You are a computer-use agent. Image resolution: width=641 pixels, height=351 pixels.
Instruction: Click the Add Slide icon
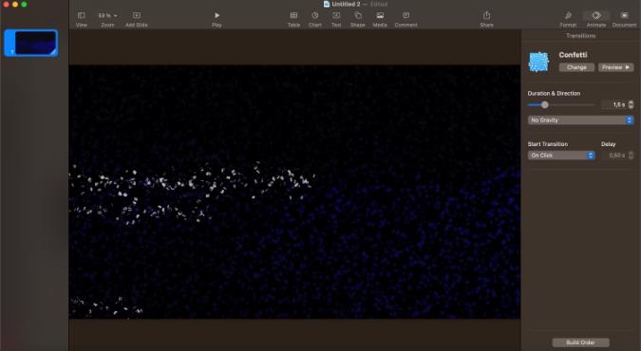pyautogui.click(x=137, y=15)
